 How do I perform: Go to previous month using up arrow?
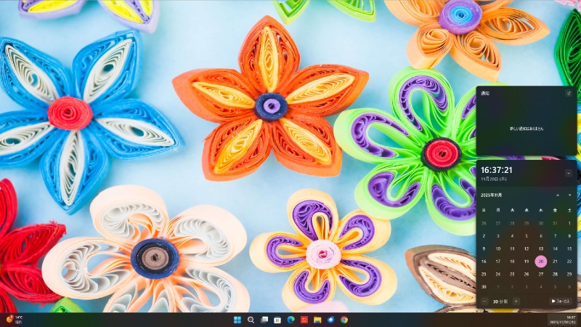557,195
